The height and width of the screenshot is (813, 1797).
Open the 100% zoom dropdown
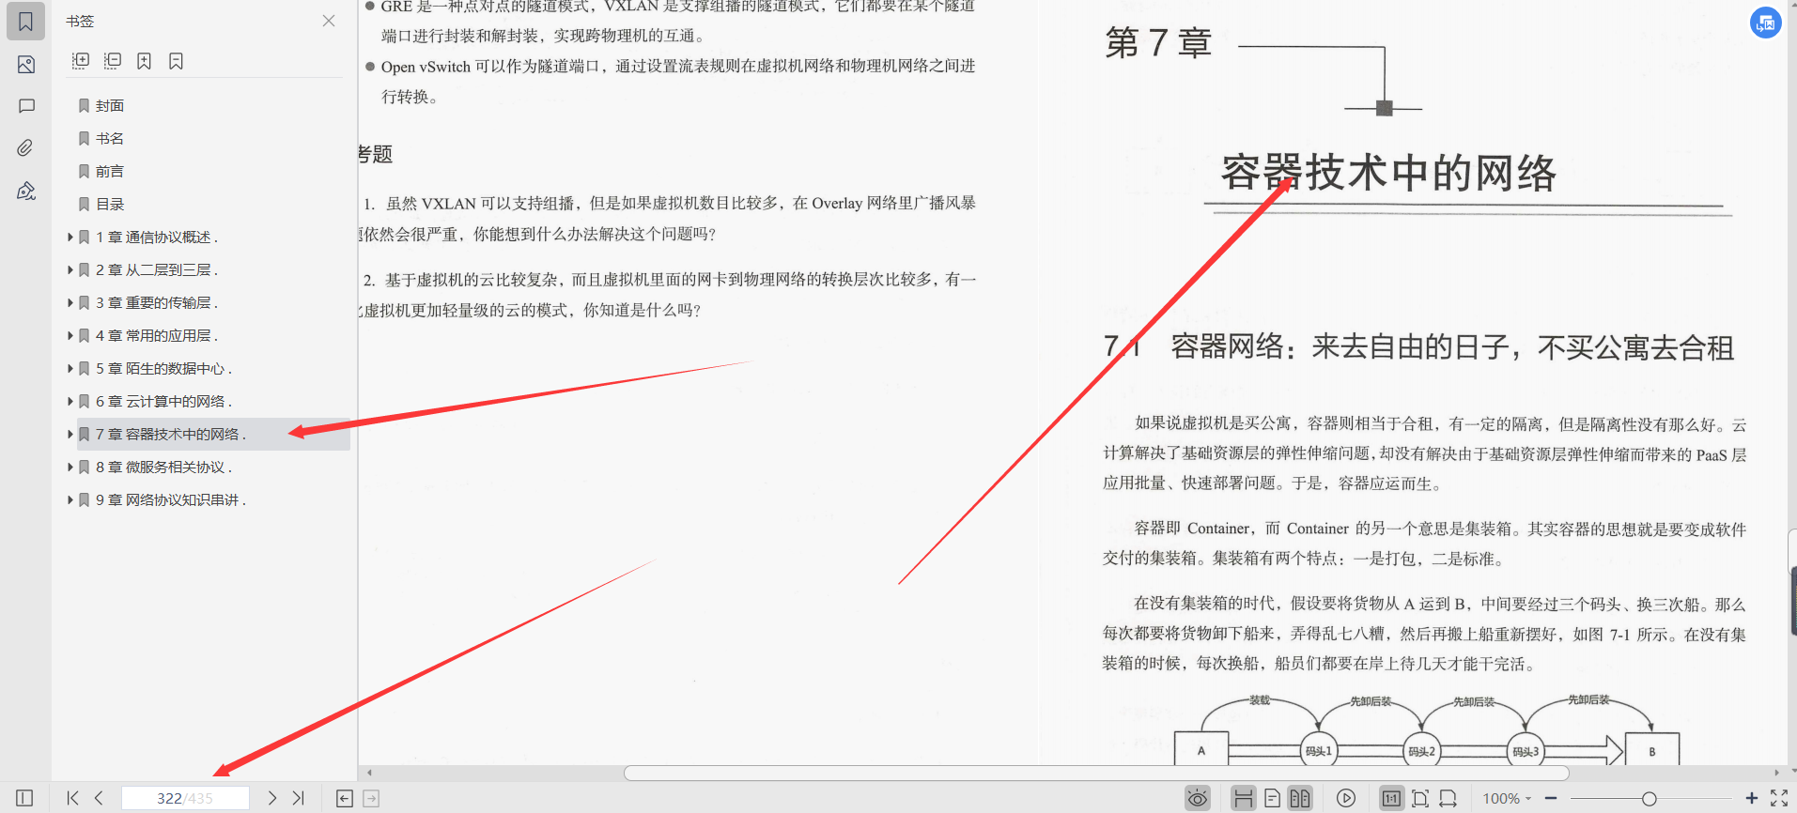[1507, 799]
